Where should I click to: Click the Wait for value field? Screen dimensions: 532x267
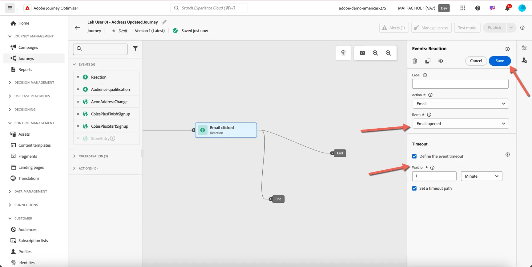tap(434, 176)
